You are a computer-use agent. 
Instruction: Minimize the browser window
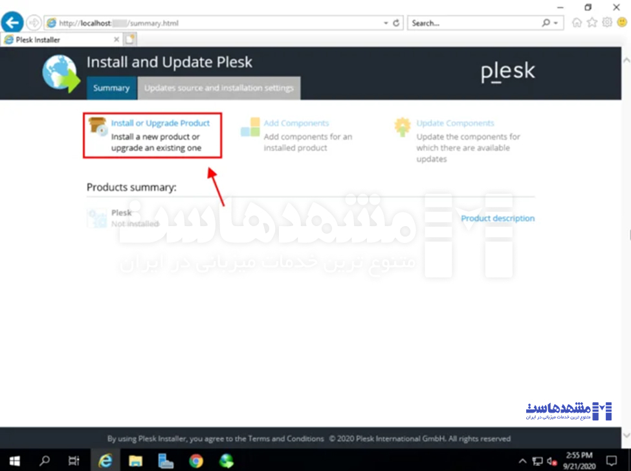[x=560, y=7]
